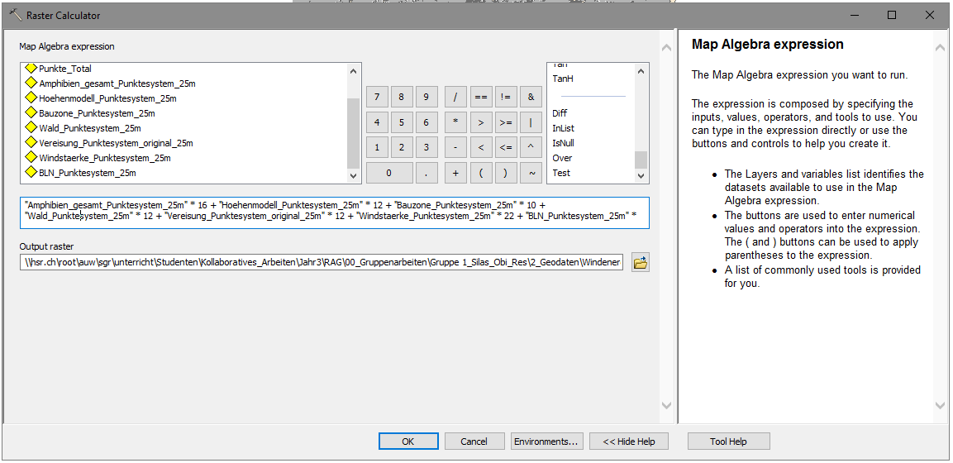Select the Windstaerke_Punktesystem_25m layer

(104, 158)
